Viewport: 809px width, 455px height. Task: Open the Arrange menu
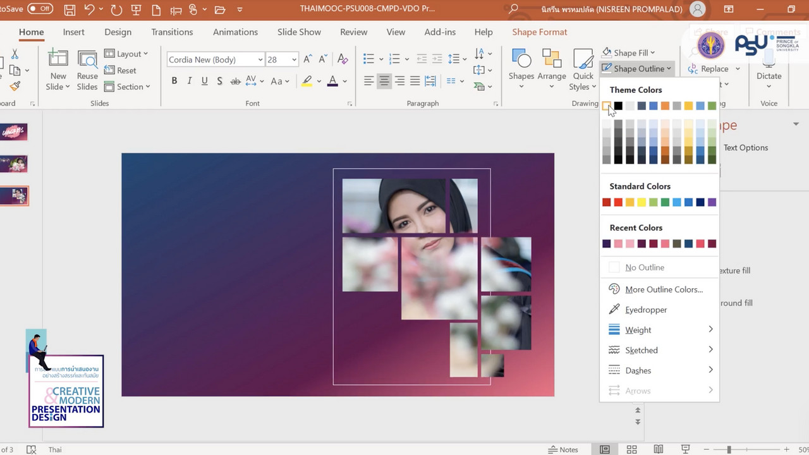click(x=552, y=70)
